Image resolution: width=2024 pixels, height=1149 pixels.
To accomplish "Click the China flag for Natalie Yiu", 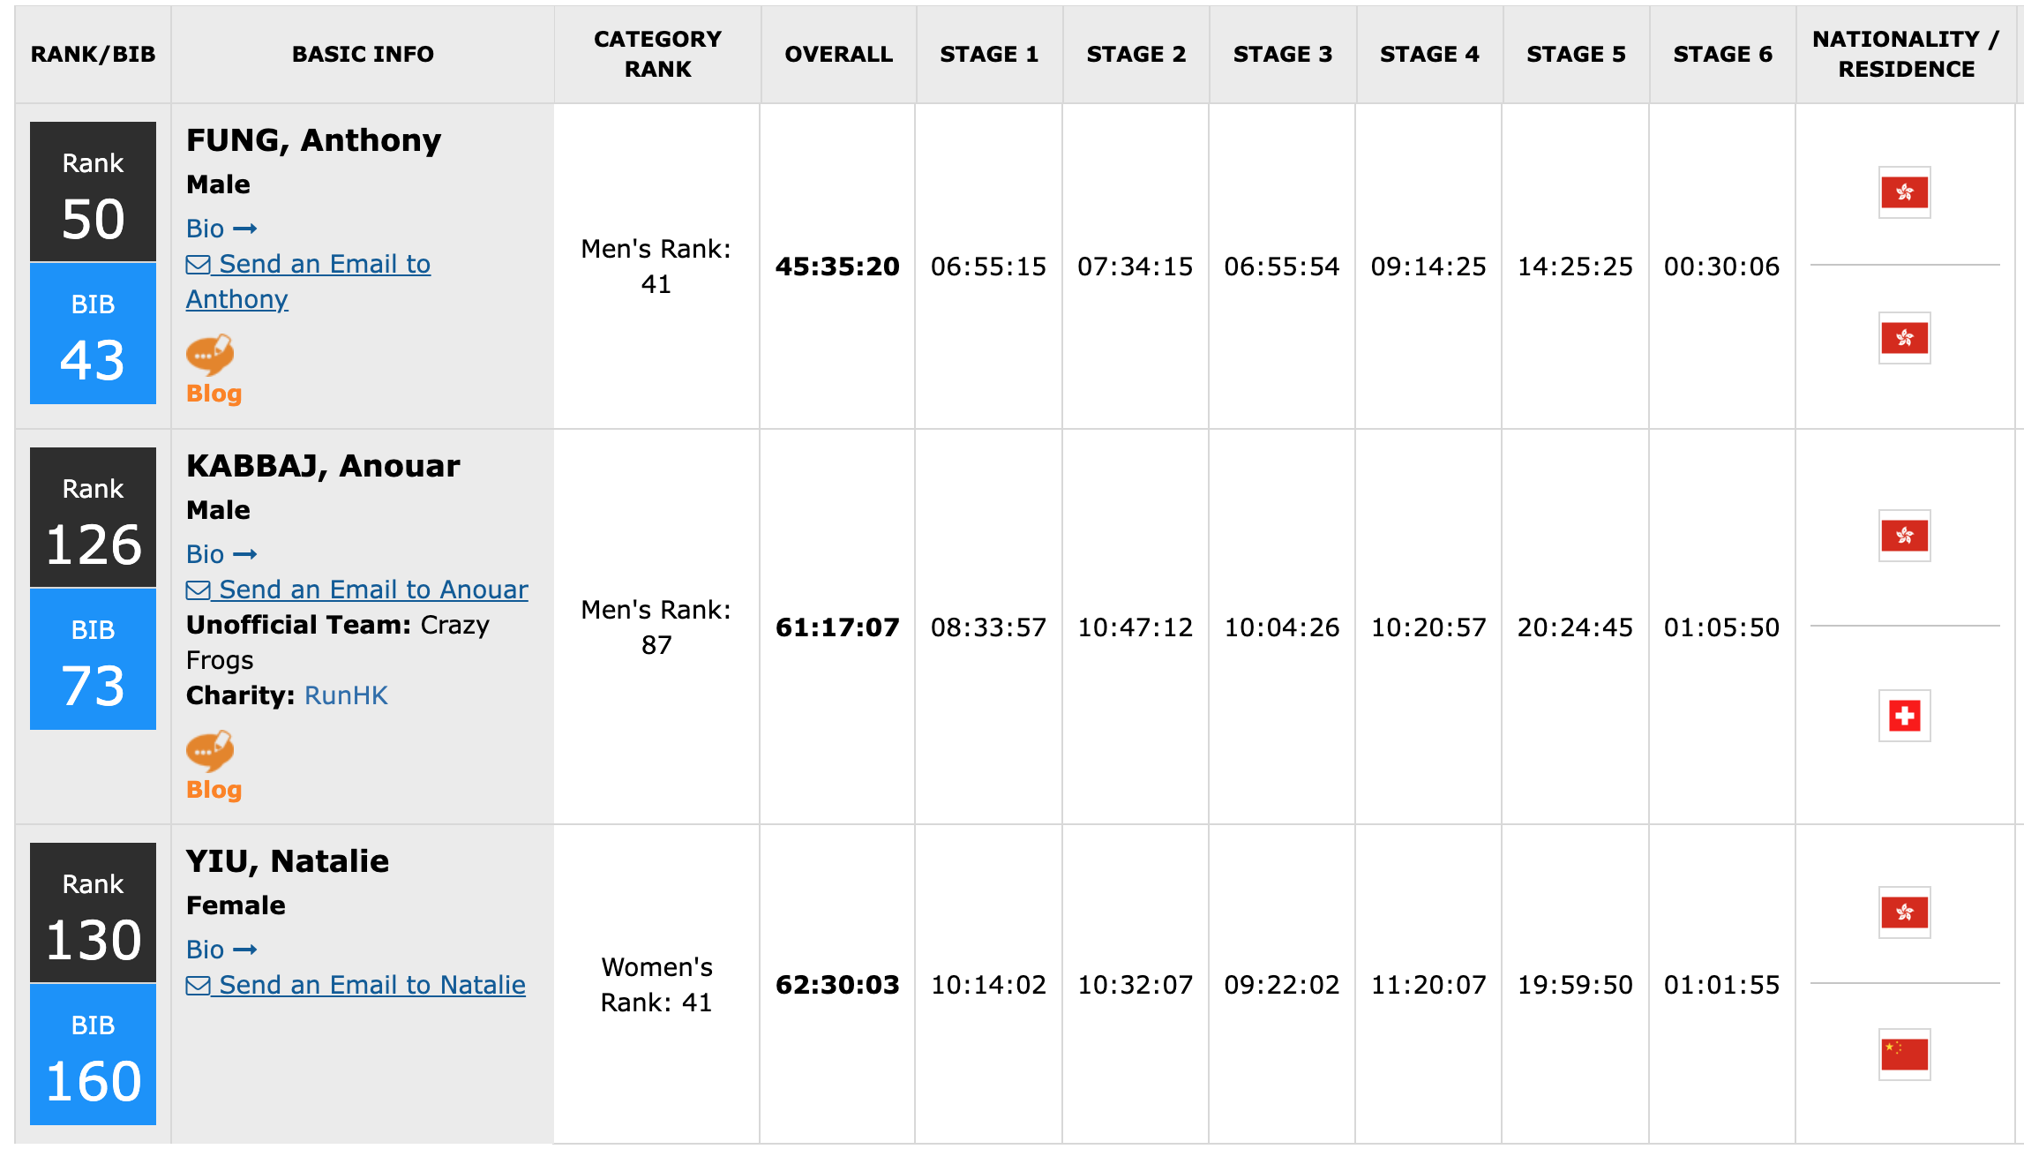I will click(1904, 1055).
